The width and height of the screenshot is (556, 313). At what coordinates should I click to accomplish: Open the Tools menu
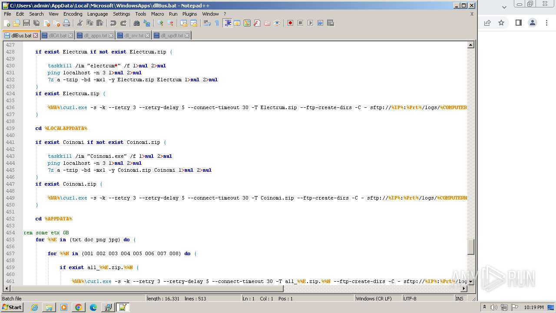[141, 14]
